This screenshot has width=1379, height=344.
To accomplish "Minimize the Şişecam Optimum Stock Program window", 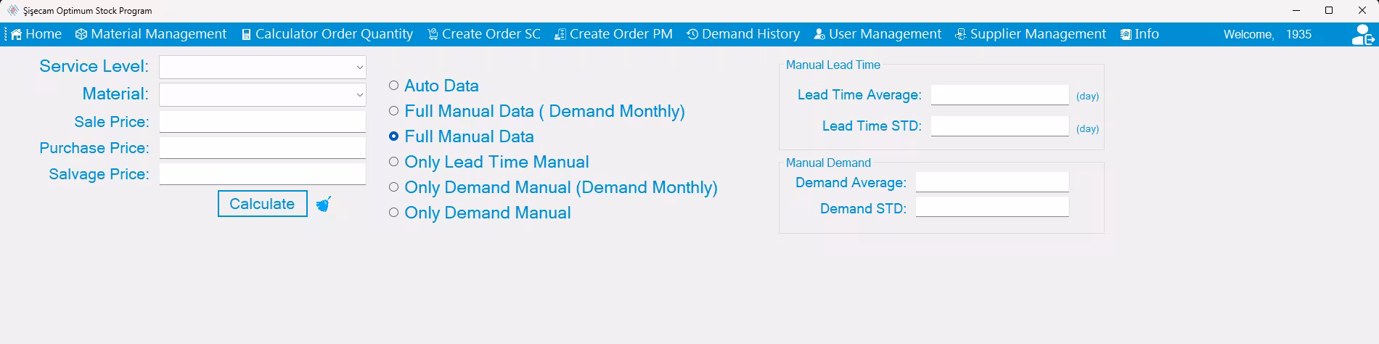I will point(1296,10).
